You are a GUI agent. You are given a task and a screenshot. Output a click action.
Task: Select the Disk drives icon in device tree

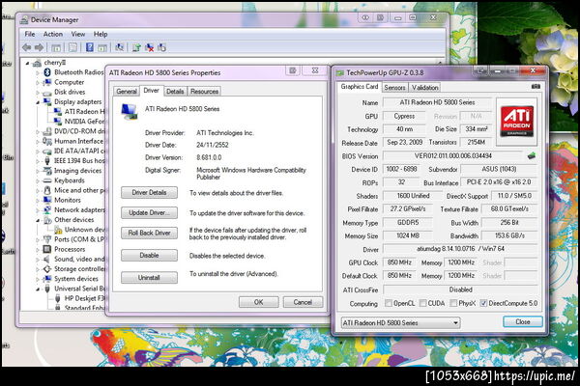pos(47,93)
